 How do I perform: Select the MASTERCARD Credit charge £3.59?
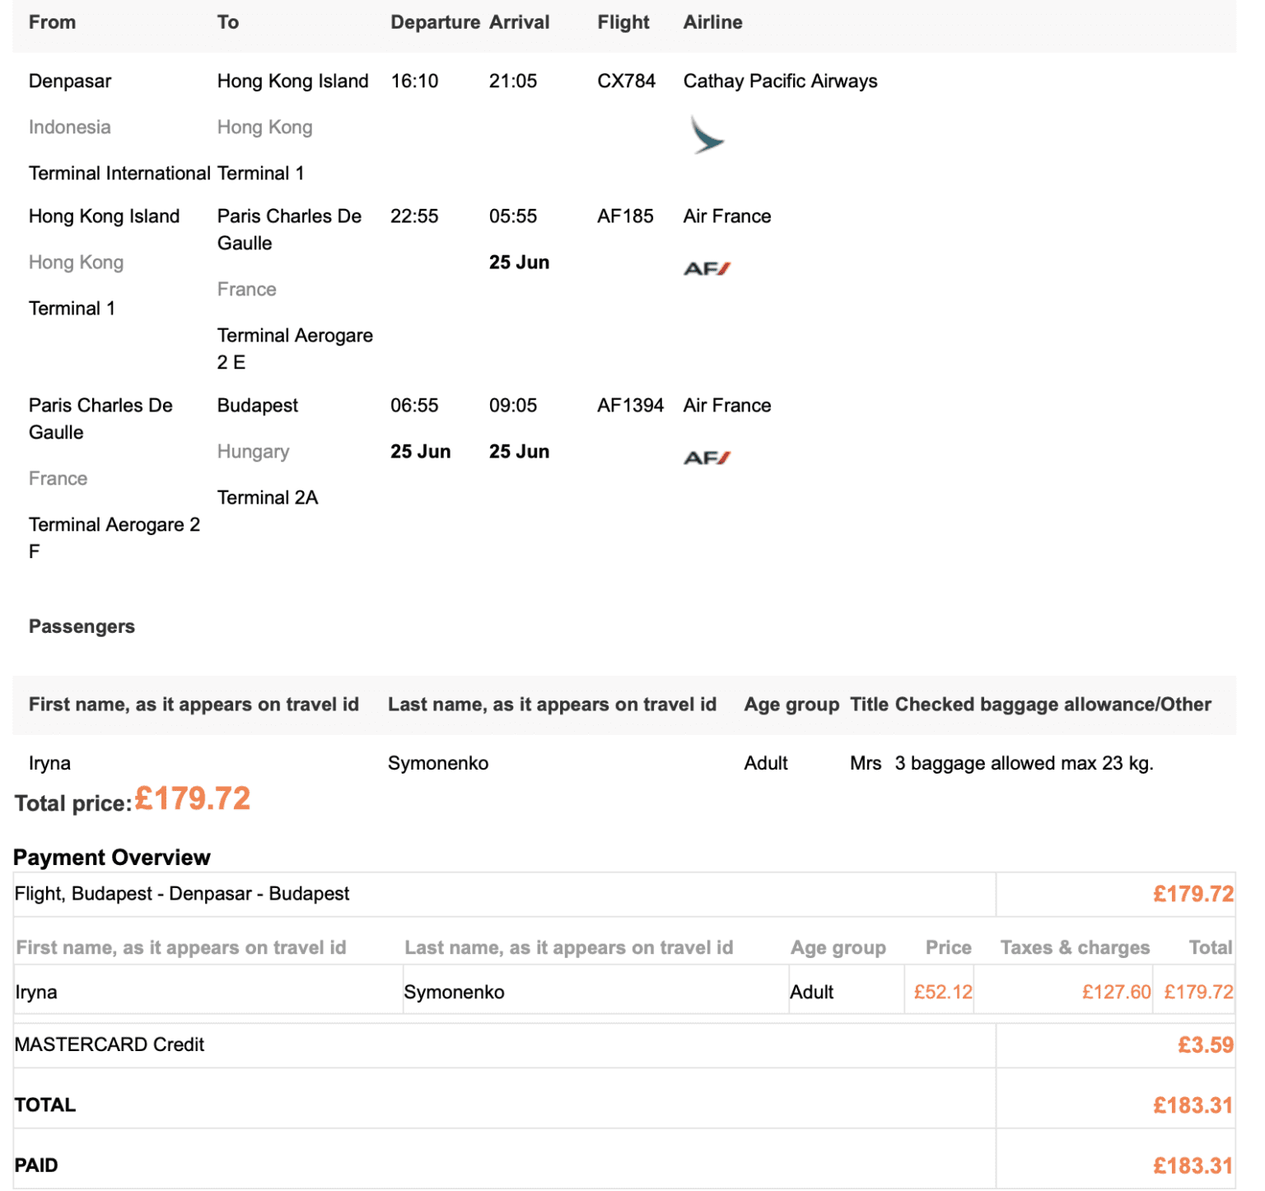tap(1204, 1044)
